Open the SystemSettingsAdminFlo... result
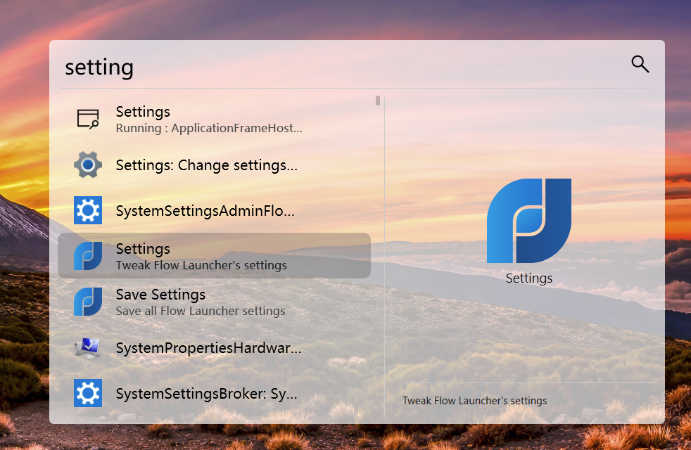691x450 pixels. coord(214,210)
